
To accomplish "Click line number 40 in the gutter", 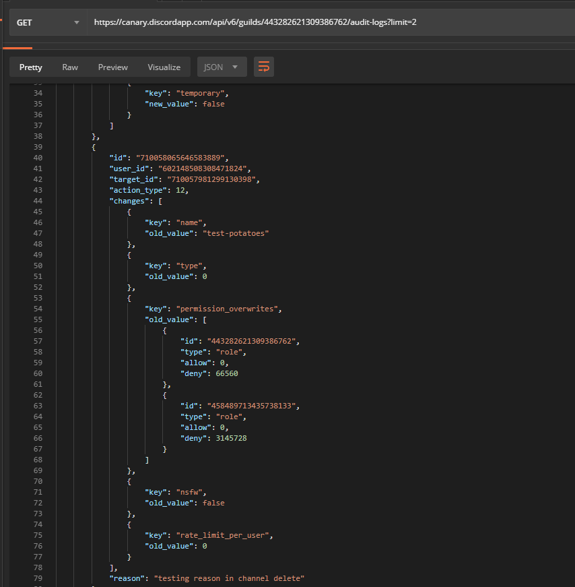I will (38, 157).
